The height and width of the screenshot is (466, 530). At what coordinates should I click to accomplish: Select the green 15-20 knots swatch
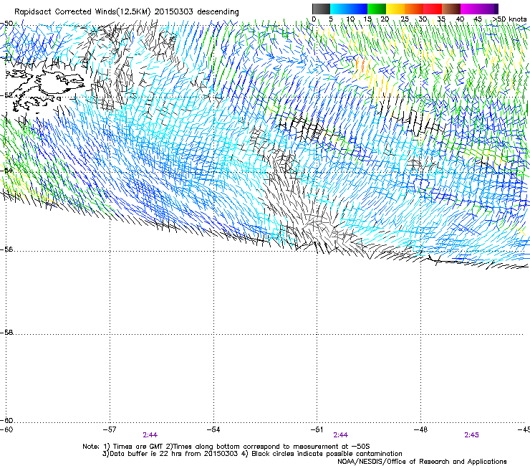tap(377, 9)
